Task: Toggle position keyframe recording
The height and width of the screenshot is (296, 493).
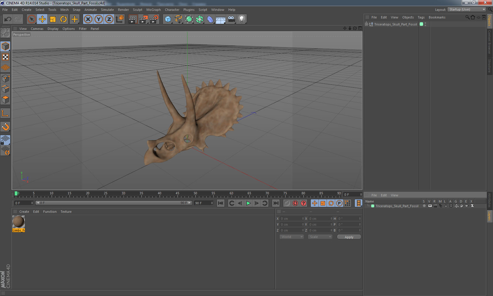Action: 315,203
